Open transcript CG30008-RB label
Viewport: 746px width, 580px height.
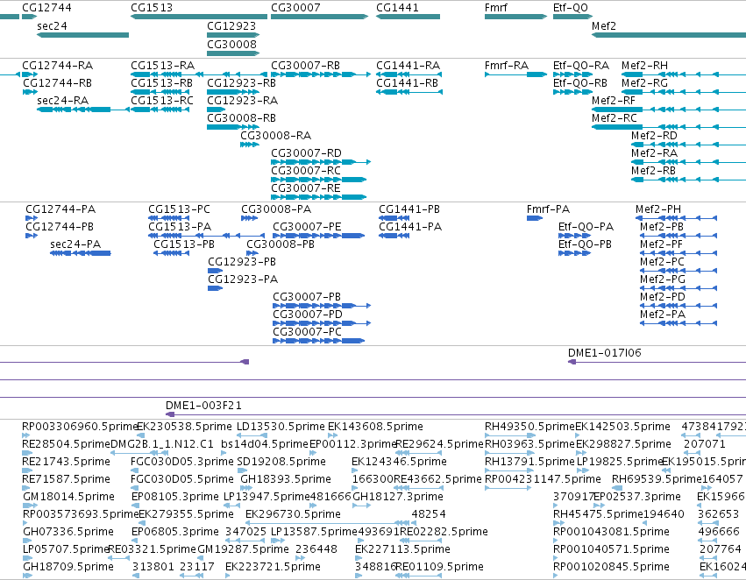pos(241,118)
